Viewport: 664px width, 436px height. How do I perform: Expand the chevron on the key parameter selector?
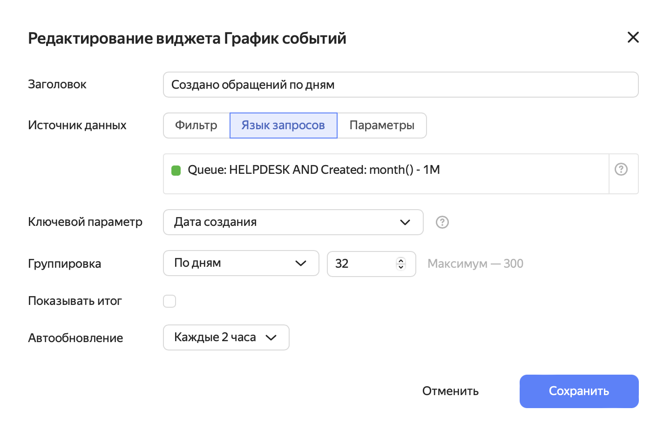coord(405,222)
